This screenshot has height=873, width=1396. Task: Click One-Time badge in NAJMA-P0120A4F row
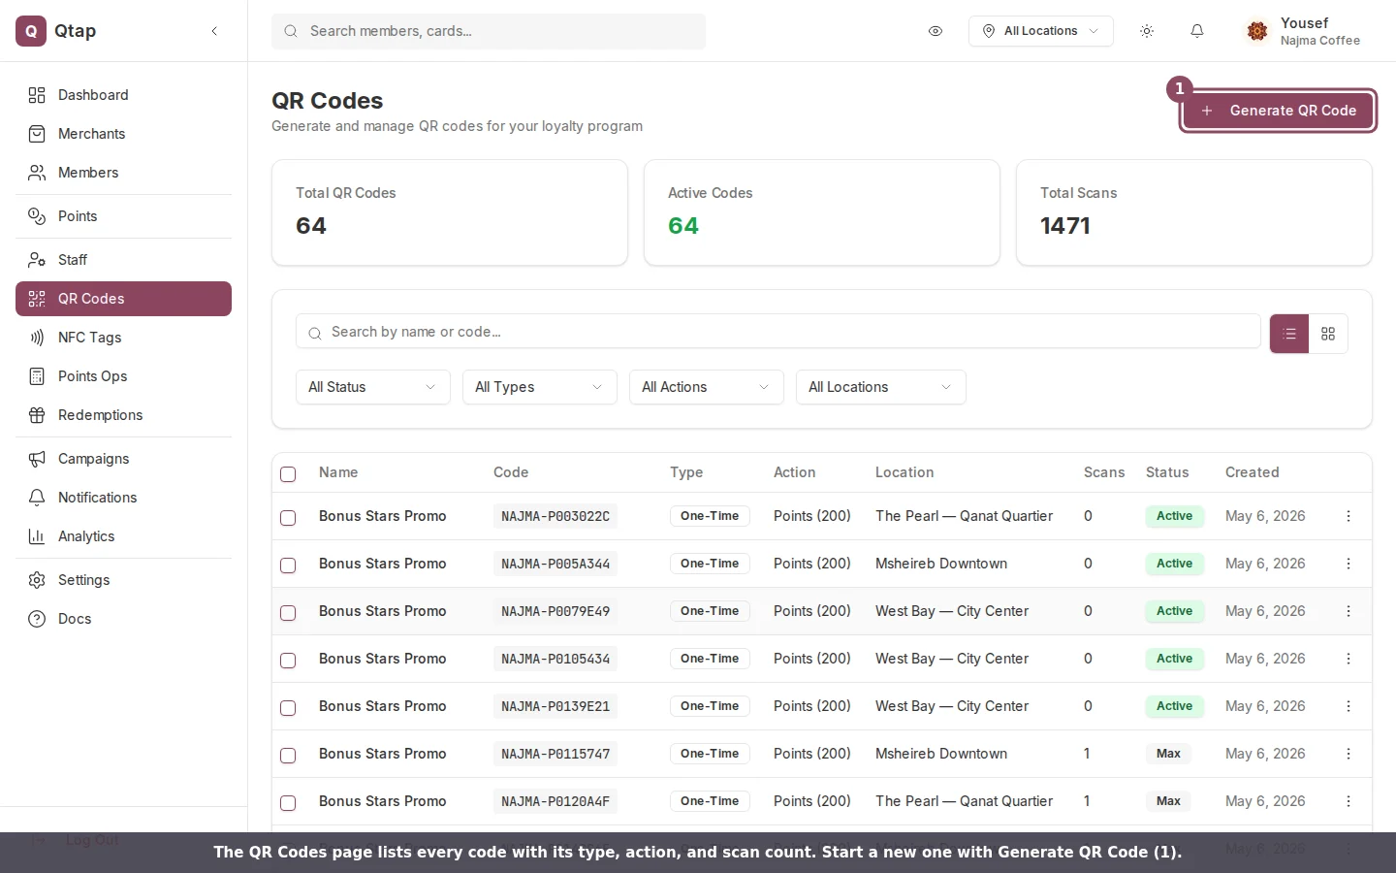pos(710,801)
